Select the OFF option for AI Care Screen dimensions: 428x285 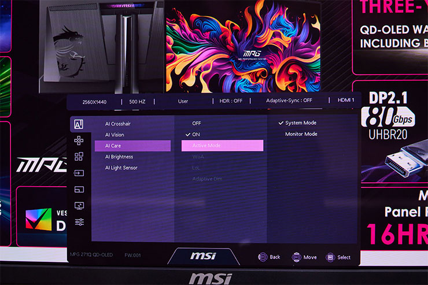197,123
